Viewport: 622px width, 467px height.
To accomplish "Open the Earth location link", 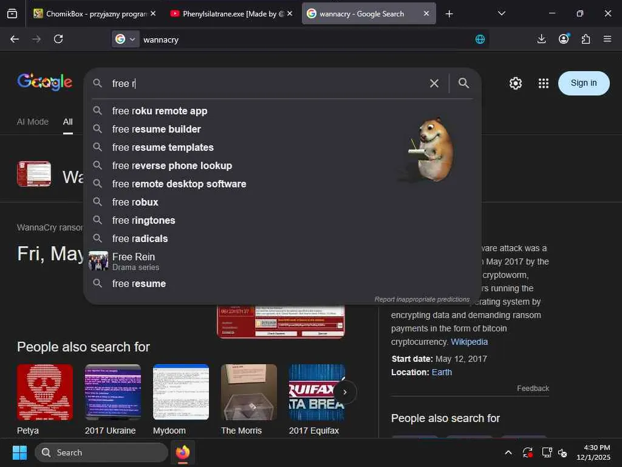I will (x=442, y=372).
